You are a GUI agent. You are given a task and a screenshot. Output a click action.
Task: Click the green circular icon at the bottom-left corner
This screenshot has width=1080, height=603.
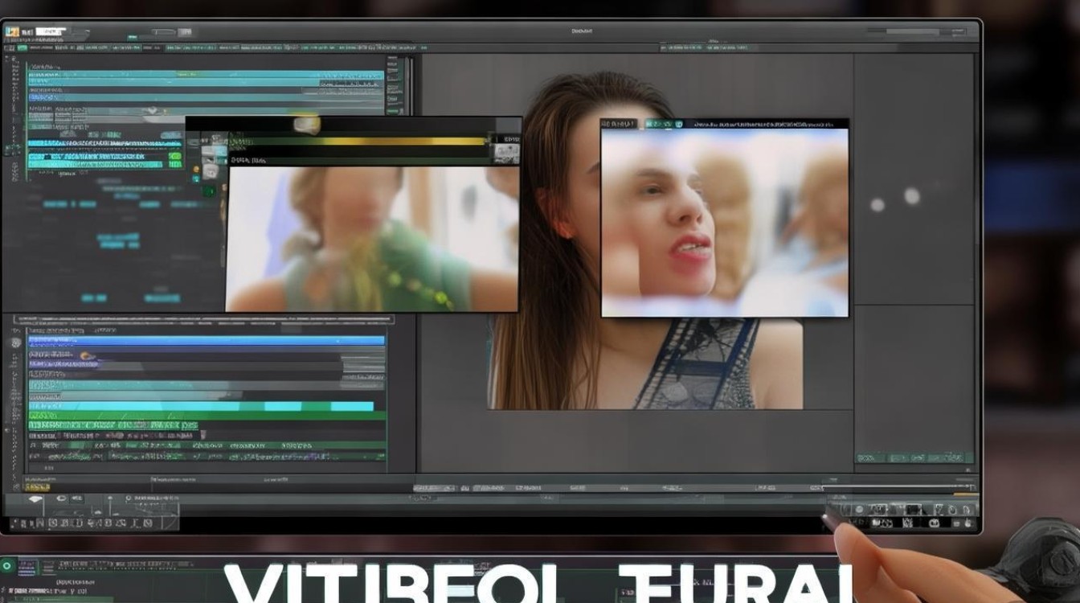tap(8, 566)
